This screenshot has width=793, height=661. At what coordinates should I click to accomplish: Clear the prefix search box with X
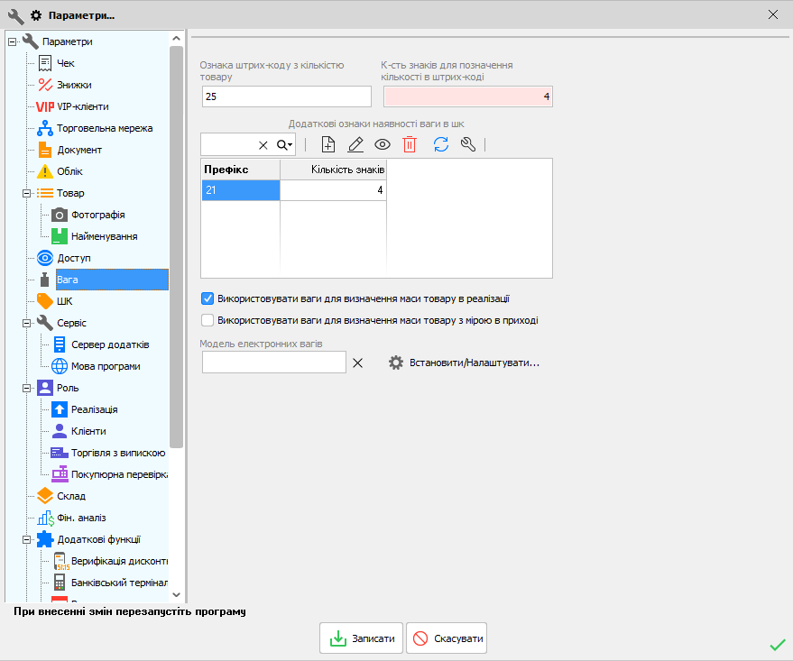(263, 145)
